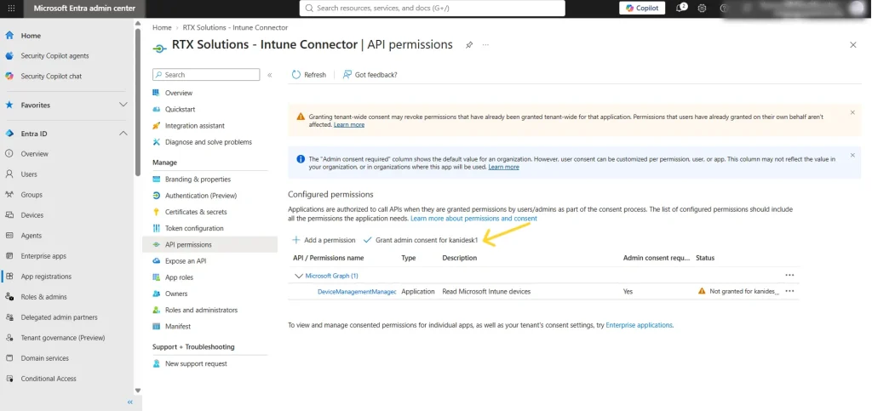Open ellipsis menu for DeviceManagement permission row

[789, 291]
